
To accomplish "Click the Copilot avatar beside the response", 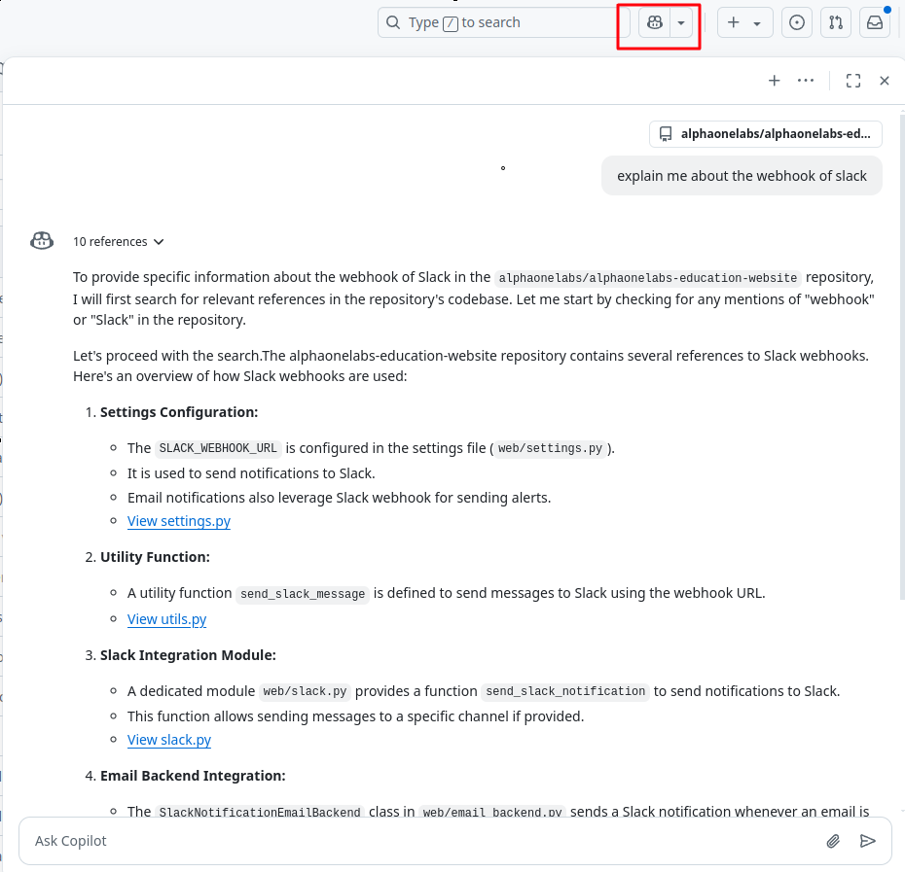I will point(42,241).
